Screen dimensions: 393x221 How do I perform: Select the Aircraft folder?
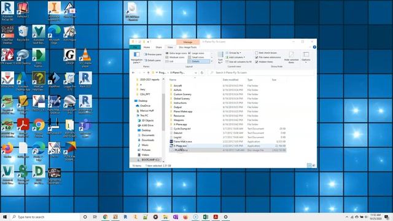[177, 86]
